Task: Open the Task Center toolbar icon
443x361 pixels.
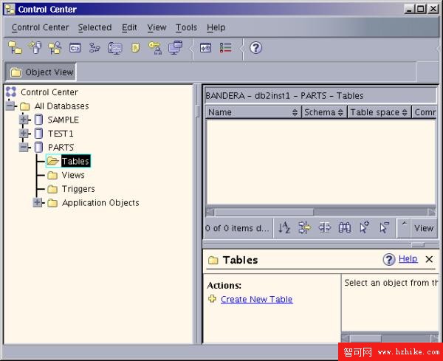Action: point(95,48)
